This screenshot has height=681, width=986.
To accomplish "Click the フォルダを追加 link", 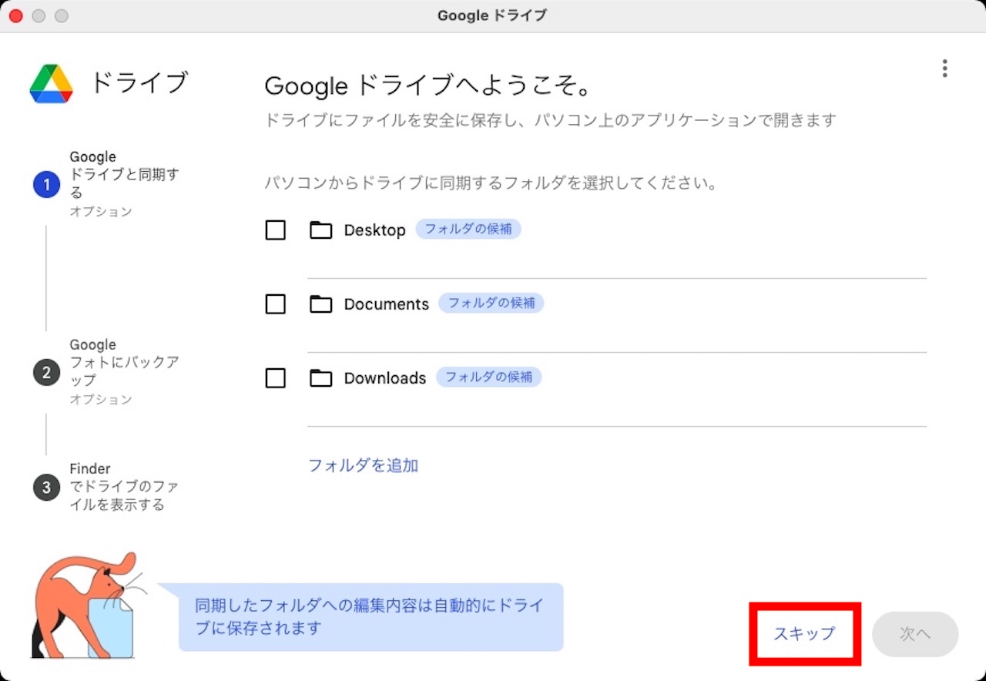I will pyautogui.click(x=363, y=465).
